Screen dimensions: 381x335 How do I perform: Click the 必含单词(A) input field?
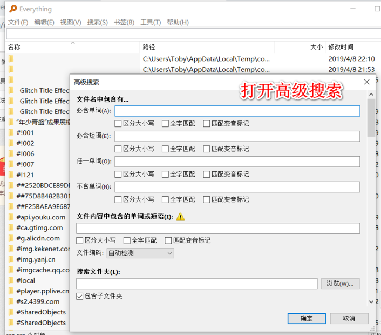[237, 111]
